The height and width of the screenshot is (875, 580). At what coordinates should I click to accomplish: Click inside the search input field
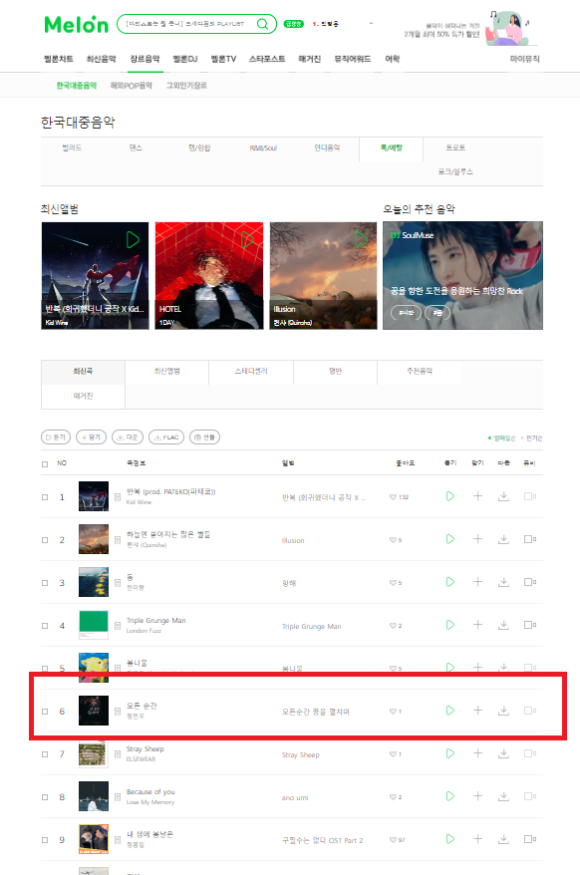click(187, 24)
